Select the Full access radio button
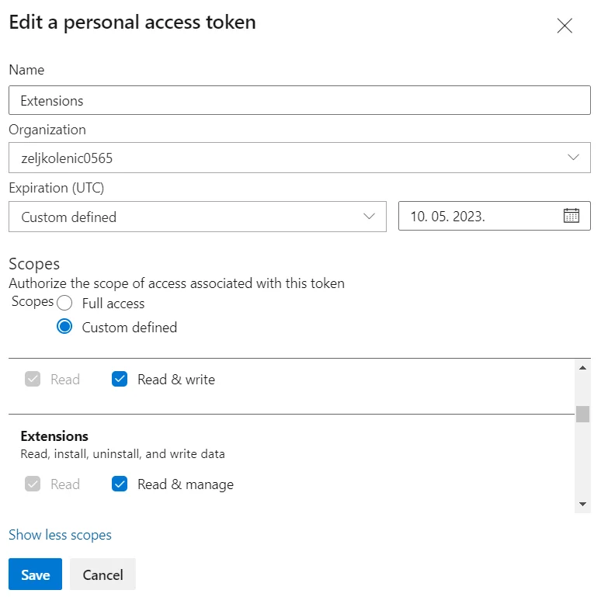The width and height of the screenshot is (601, 597). (x=64, y=304)
